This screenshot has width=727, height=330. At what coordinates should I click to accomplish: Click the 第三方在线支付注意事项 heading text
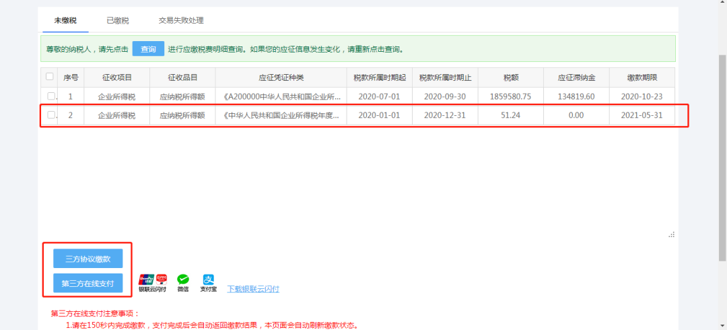click(x=95, y=314)
